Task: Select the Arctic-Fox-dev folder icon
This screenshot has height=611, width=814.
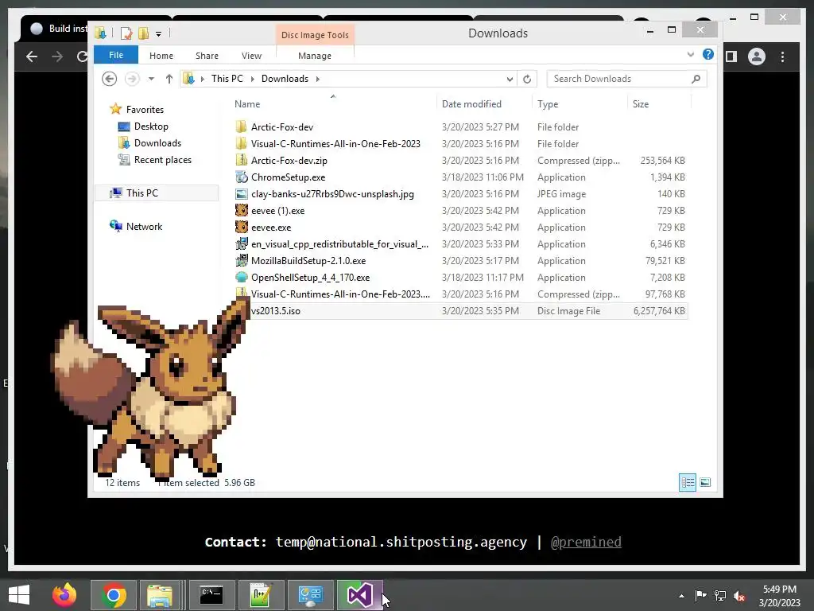Action: click(x=241, y=126)
